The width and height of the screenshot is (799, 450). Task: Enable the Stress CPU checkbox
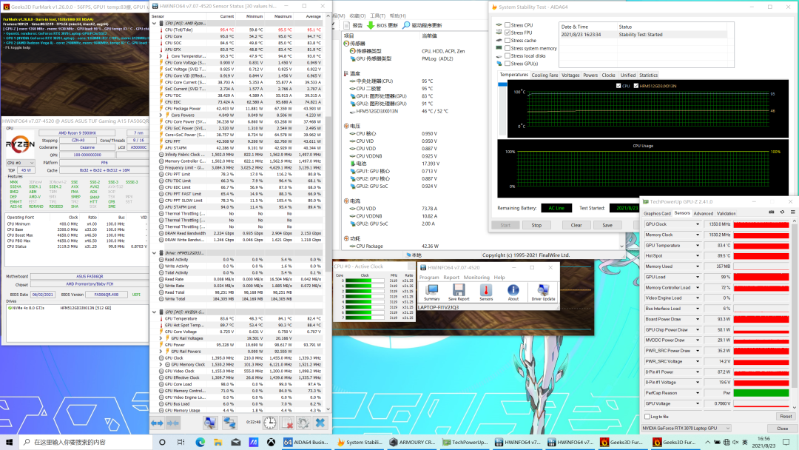point(507,25)
